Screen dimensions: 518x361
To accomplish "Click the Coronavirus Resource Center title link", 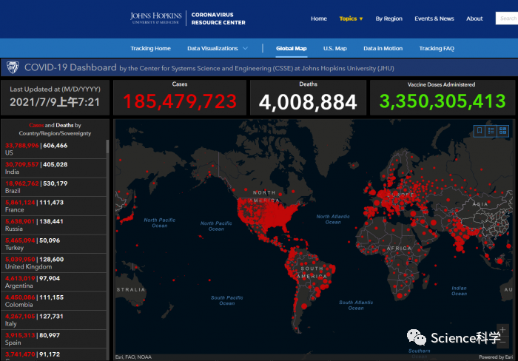I will coord(218,18).
